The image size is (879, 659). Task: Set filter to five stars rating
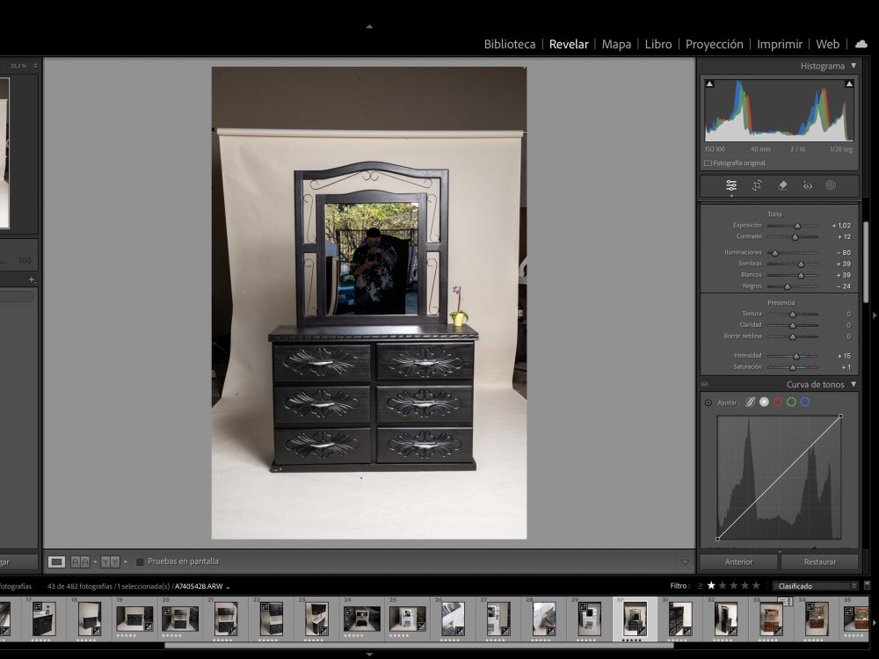click(x=756, y=585)
